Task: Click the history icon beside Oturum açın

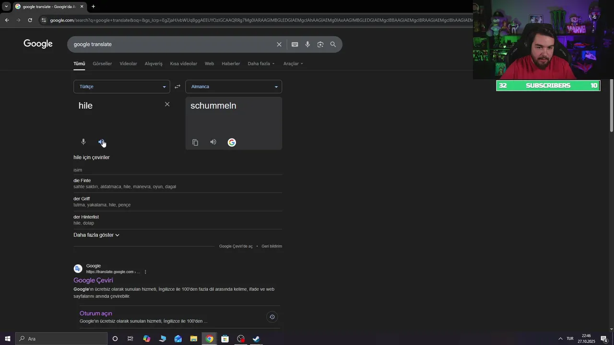Action: pos(272,317)
